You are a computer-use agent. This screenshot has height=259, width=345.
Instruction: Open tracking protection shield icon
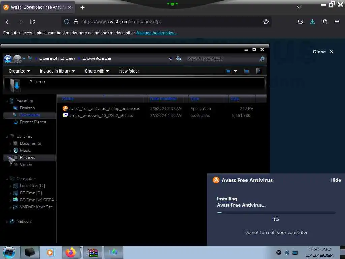point(67,22)
